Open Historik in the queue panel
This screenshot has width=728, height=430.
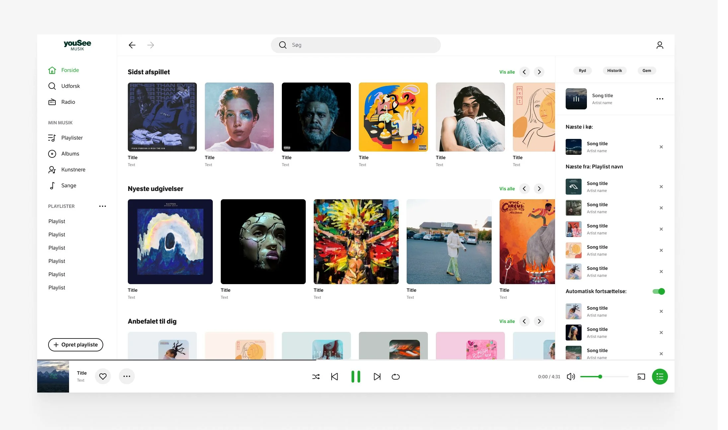click(614, 71)
